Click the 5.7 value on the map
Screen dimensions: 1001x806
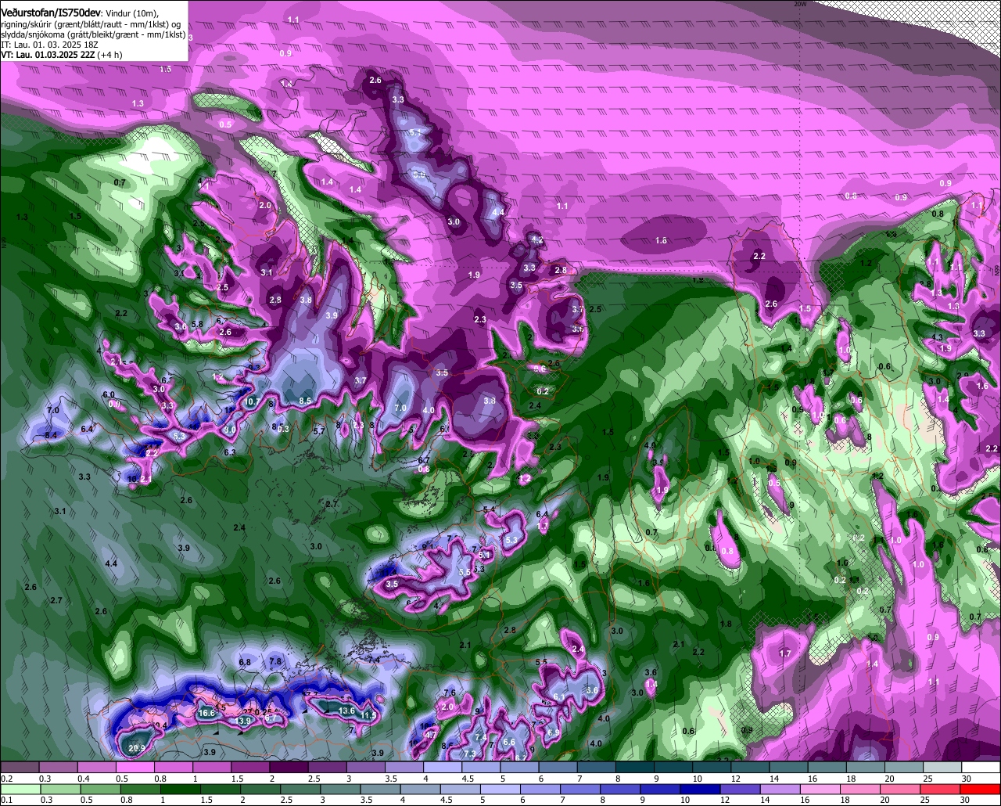click(x=318, y=431)
